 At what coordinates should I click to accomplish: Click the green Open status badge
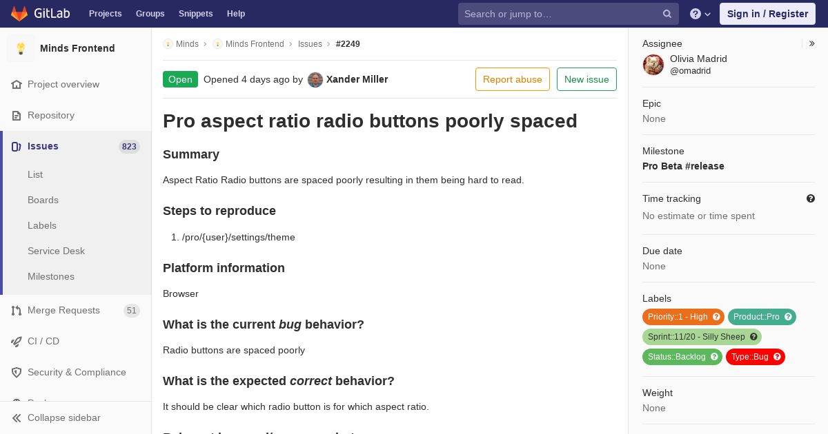click(180, 79)
